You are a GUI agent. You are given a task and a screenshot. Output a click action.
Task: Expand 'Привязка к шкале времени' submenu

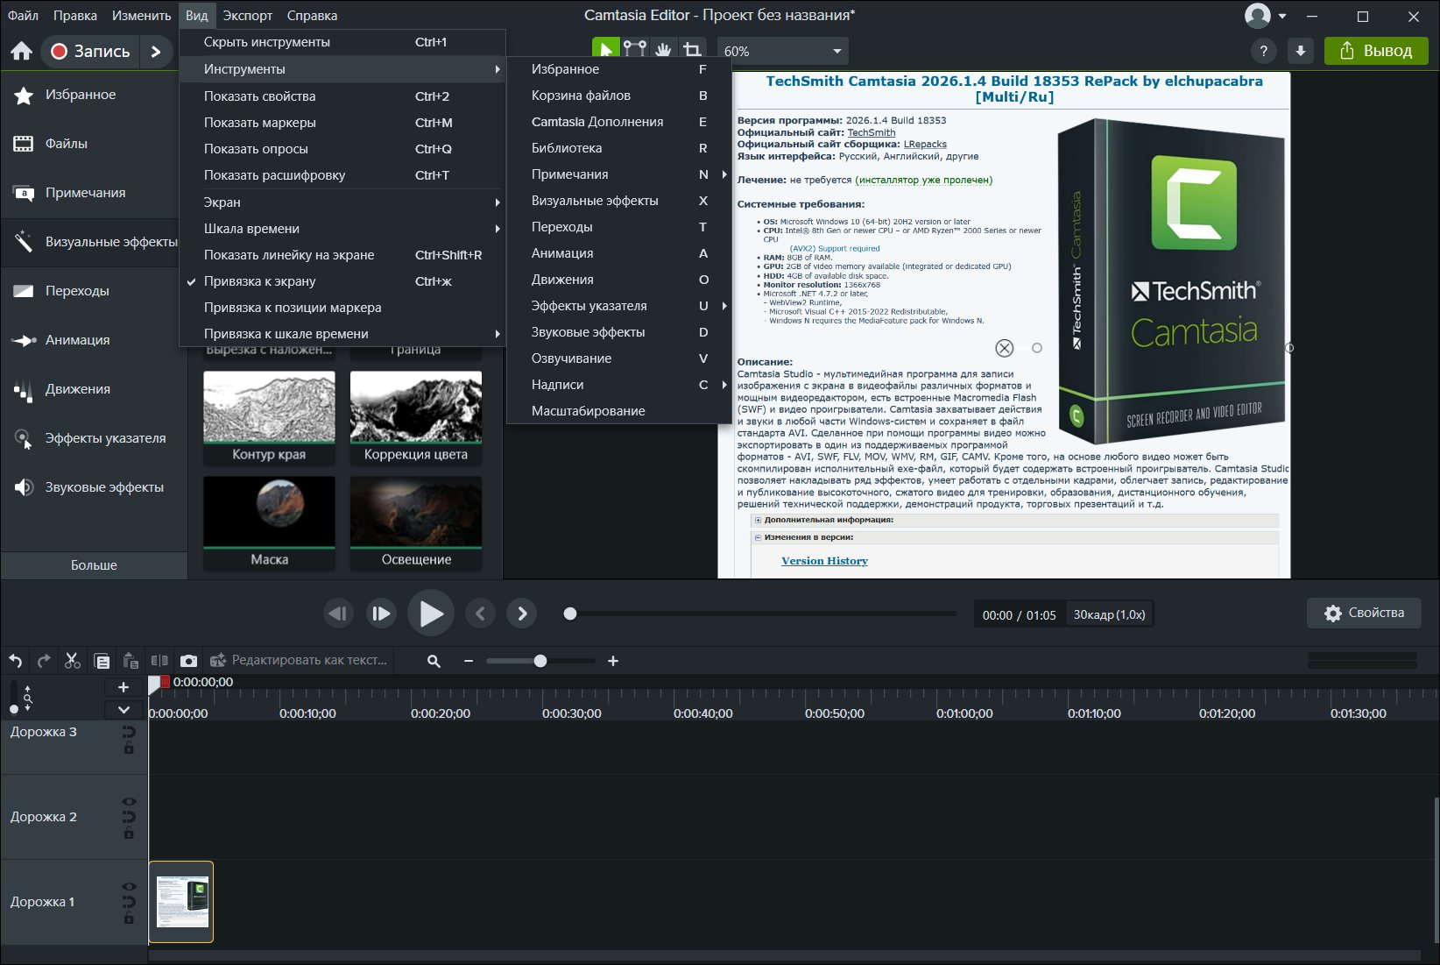342,334
